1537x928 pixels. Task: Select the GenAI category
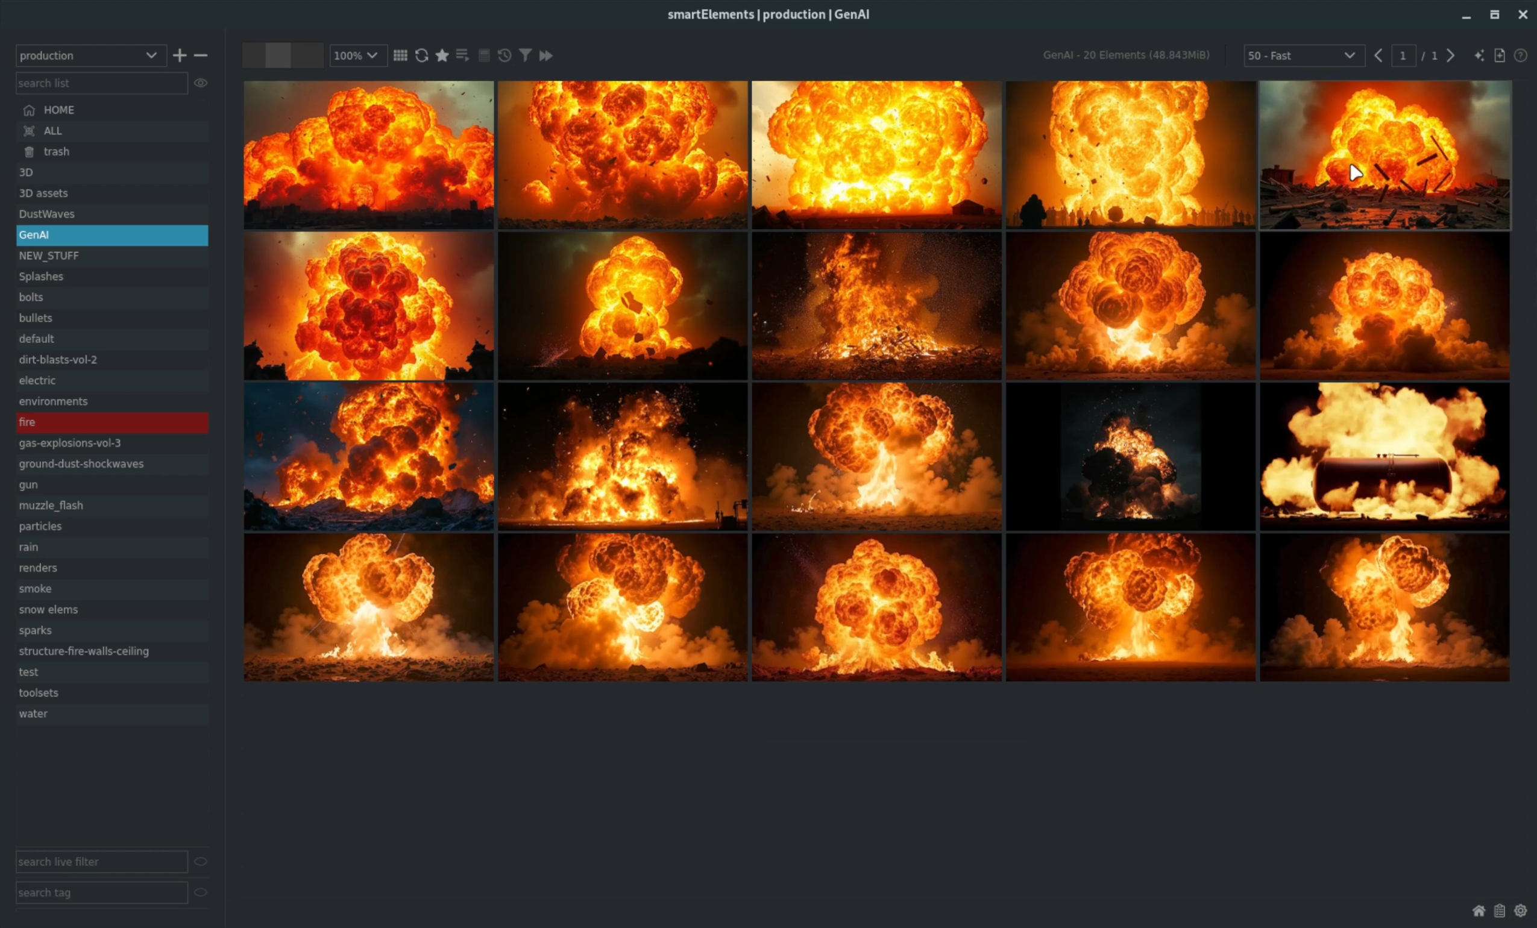(x=112, y=235)
